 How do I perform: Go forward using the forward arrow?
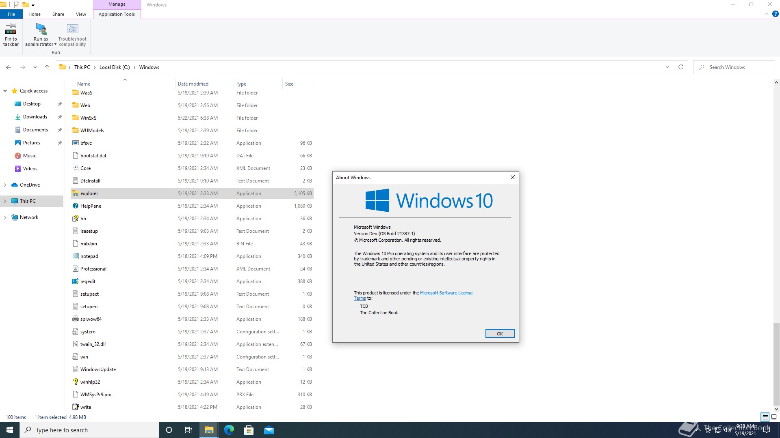pyautogui.click(x=23, y=67)
